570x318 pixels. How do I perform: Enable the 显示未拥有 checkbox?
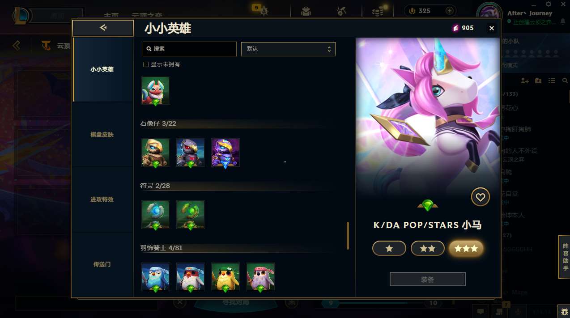[x=145, y=64]
